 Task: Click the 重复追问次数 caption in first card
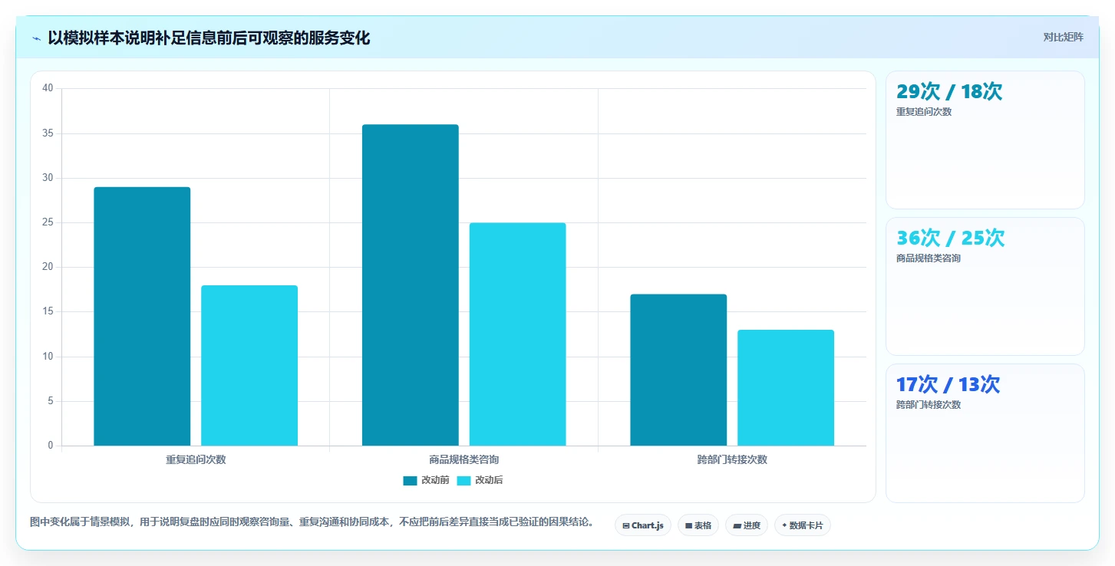[924, 112]
